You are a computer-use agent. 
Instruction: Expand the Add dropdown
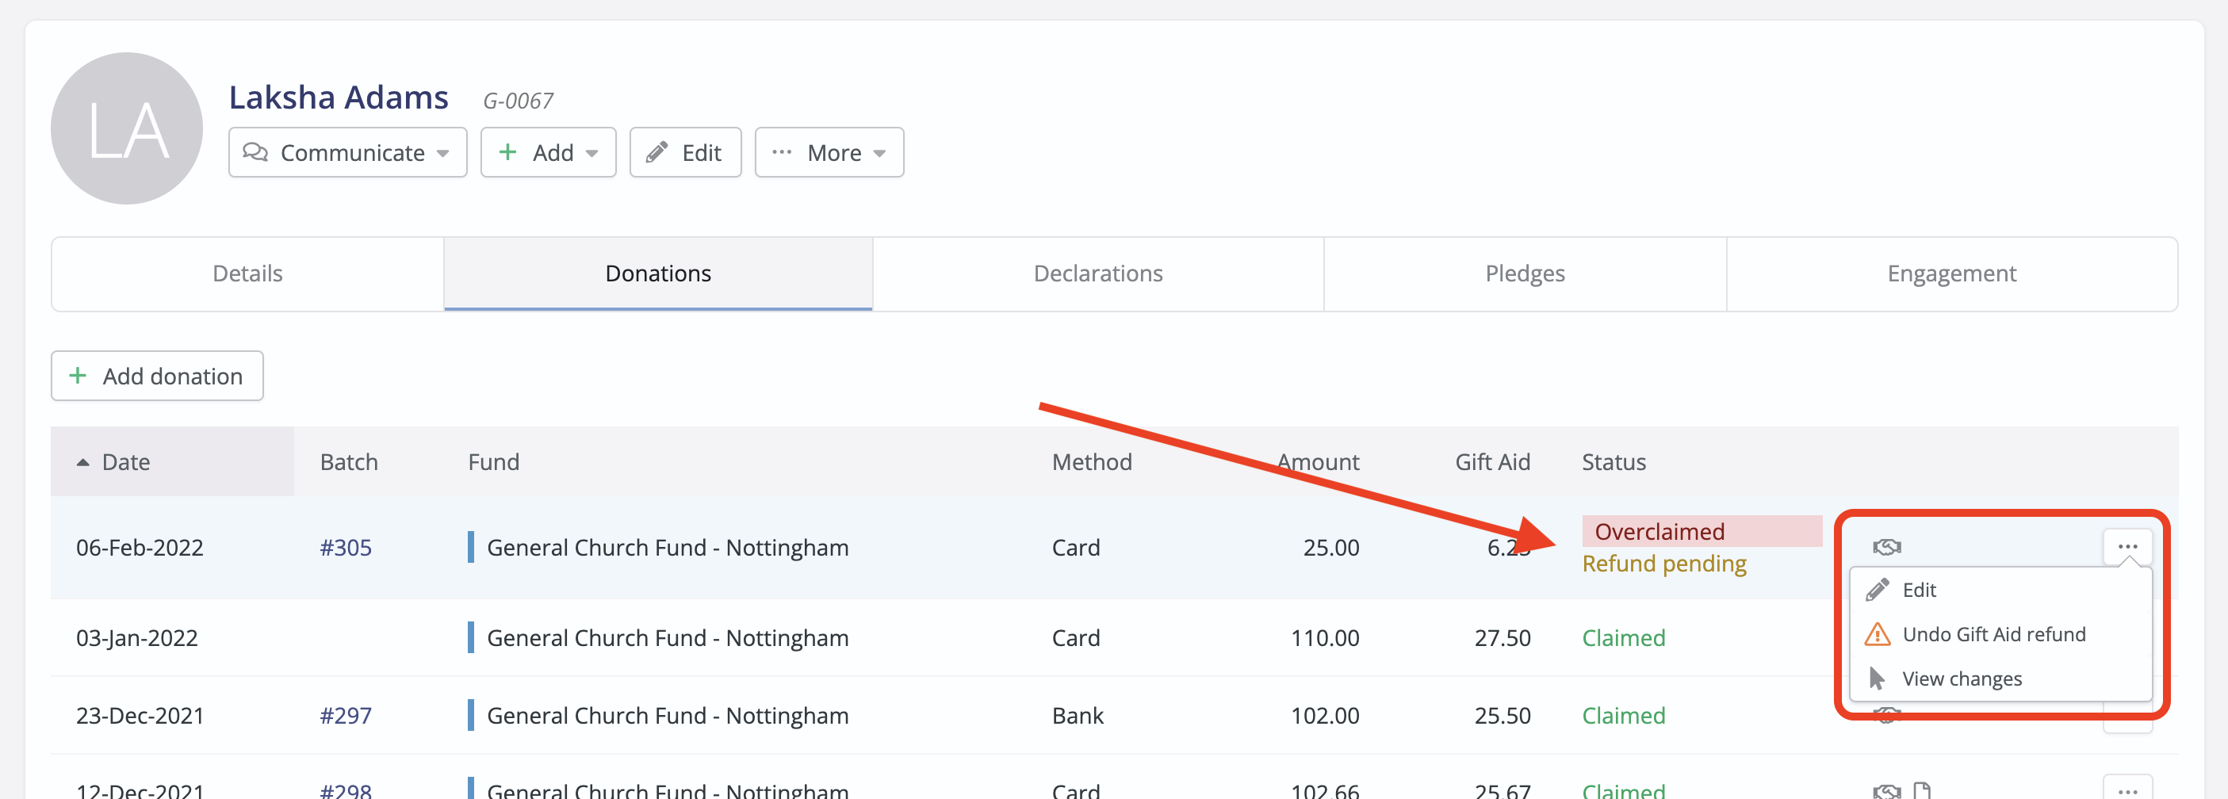coord(548,152)
